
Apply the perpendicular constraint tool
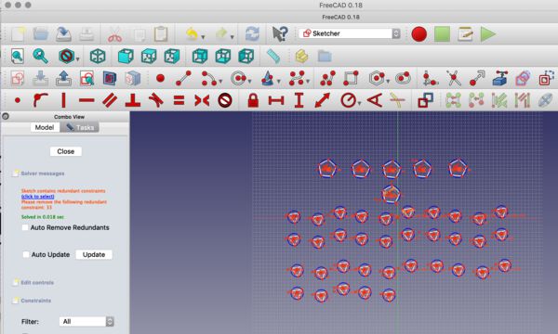[132, 100]
